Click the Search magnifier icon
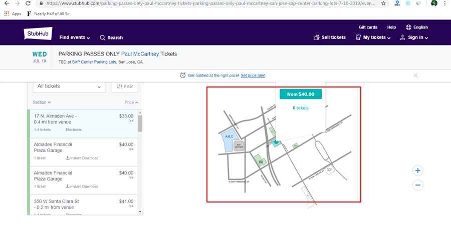Image resolution: width=451 pixels, height=225 pixels. click(x=103, y=37)
